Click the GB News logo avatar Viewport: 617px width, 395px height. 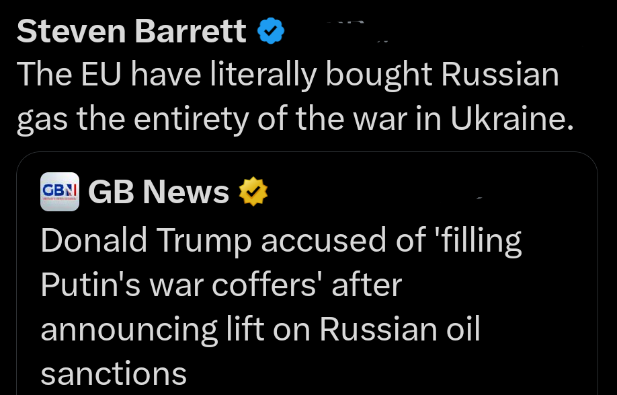pos(60,192)
